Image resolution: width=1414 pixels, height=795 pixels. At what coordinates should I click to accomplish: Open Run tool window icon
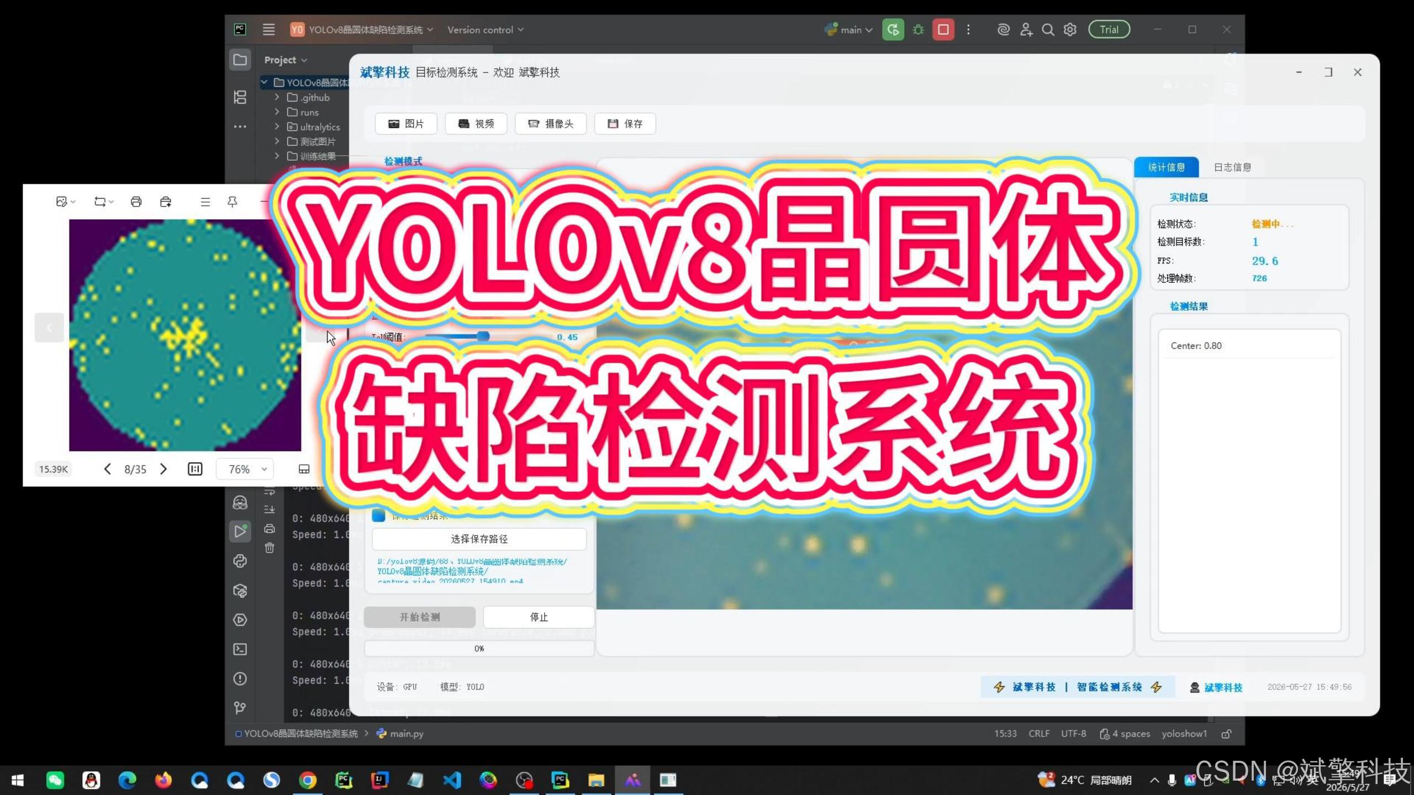click(x=240, y=531)
